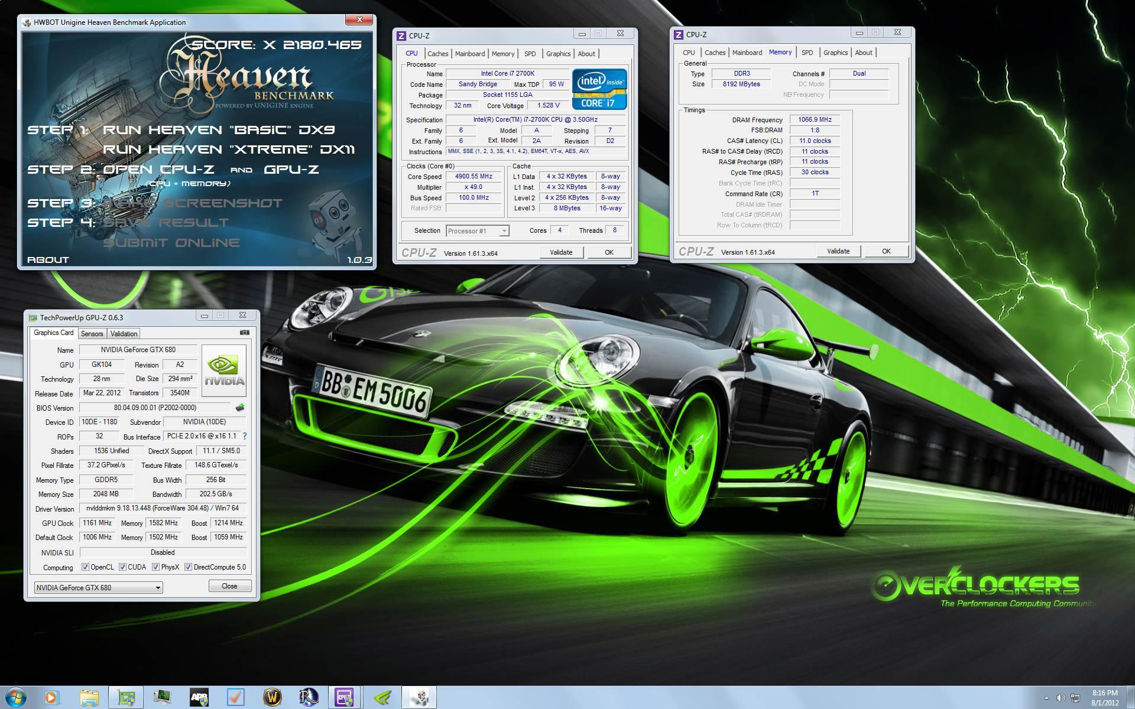Viewport: 1135px width, 709px height.
Task: Open Windows Explorer from the taskbar
Action: (x=89, y=698)
